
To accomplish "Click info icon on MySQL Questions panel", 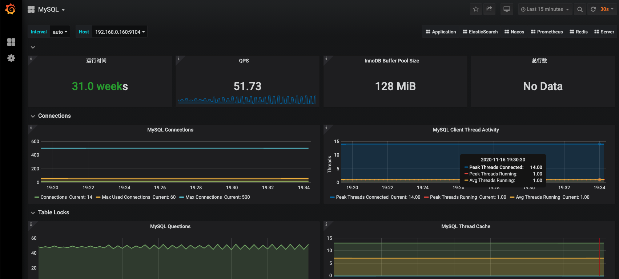I will (x=31, y=224).
